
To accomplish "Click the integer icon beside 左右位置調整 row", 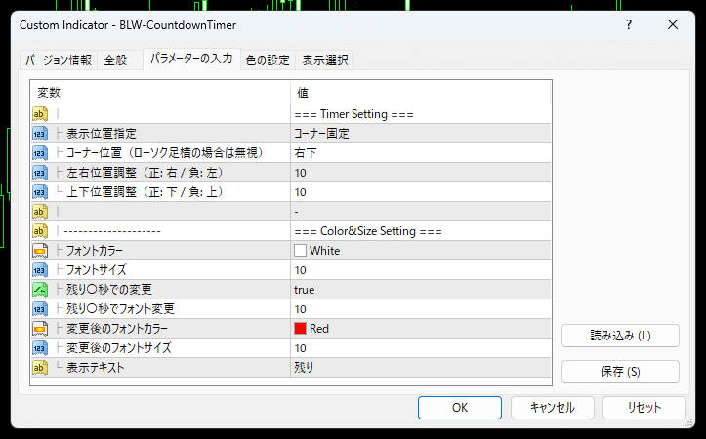I will coord(40,173).
